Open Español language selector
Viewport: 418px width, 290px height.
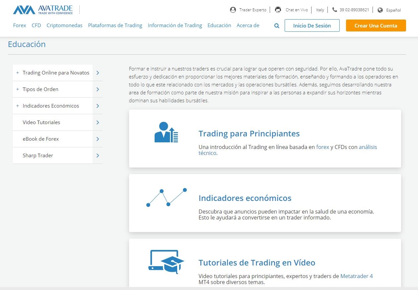tap(393, 10)
